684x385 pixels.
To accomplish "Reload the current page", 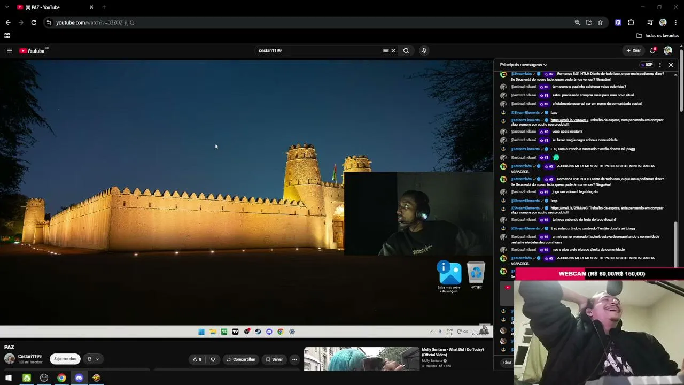I will (x=34, y=22).
